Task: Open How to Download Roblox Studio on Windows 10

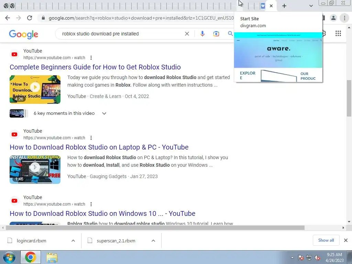Action: [102, 213]
